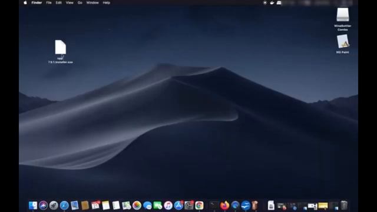Image resolution: width=377 pixels, height=212 pixels.
Task: Open the View menu
Action: click(x=70, y=2)
